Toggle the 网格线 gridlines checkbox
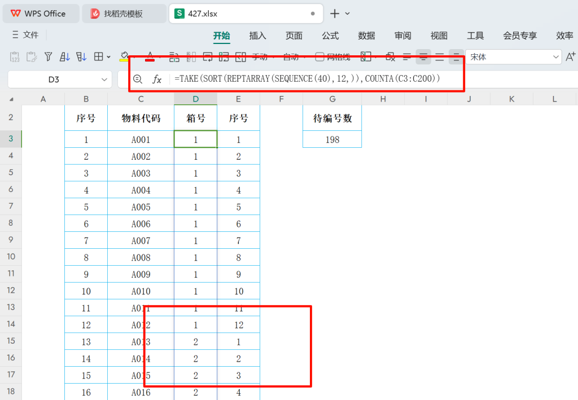 (x=319, y=57)
